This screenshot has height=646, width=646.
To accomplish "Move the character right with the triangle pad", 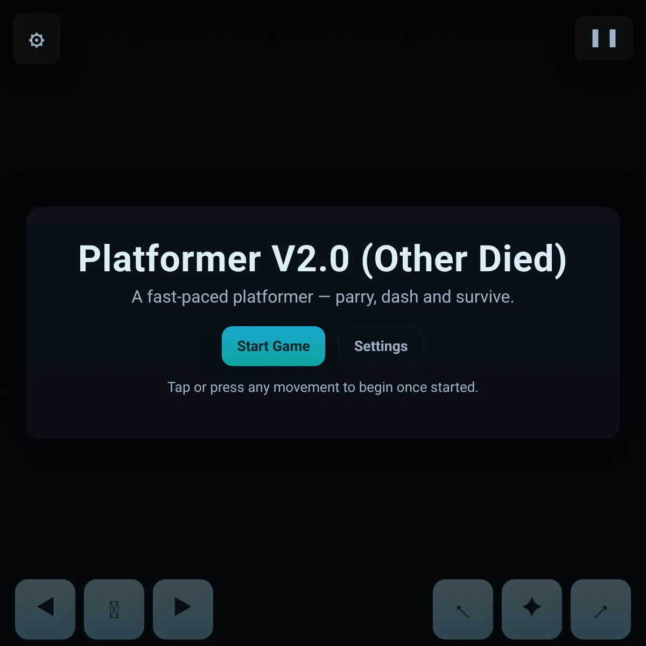I will pyautogui.click(x=183, y=609).
